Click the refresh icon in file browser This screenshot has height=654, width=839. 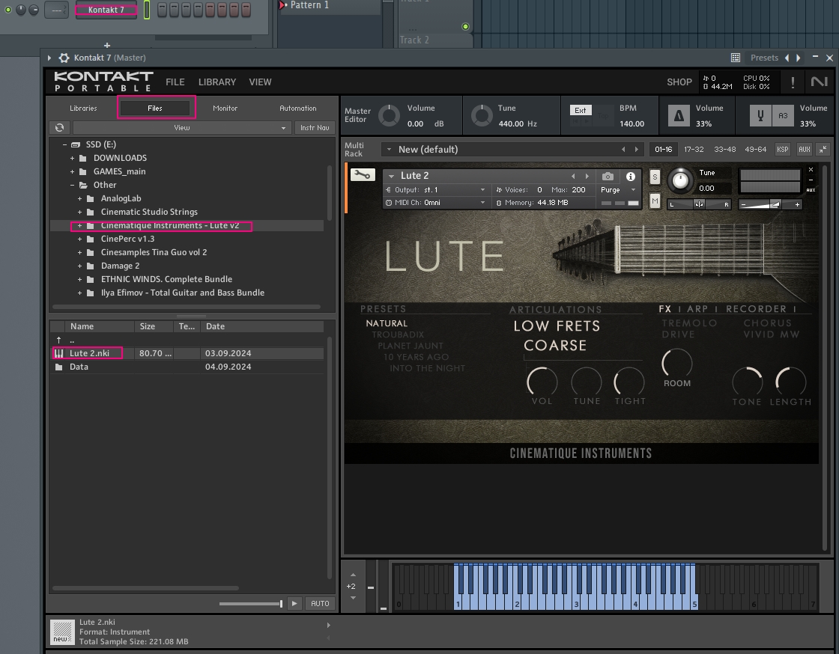59,128
